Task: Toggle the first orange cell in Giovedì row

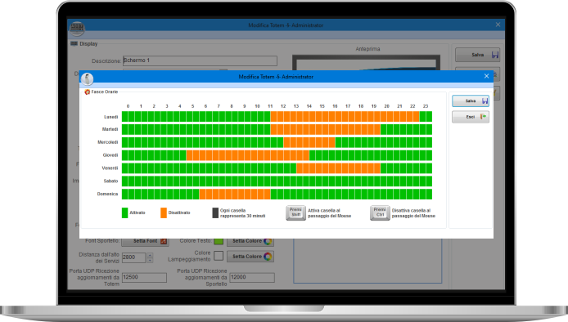Action: click(189, 155)
